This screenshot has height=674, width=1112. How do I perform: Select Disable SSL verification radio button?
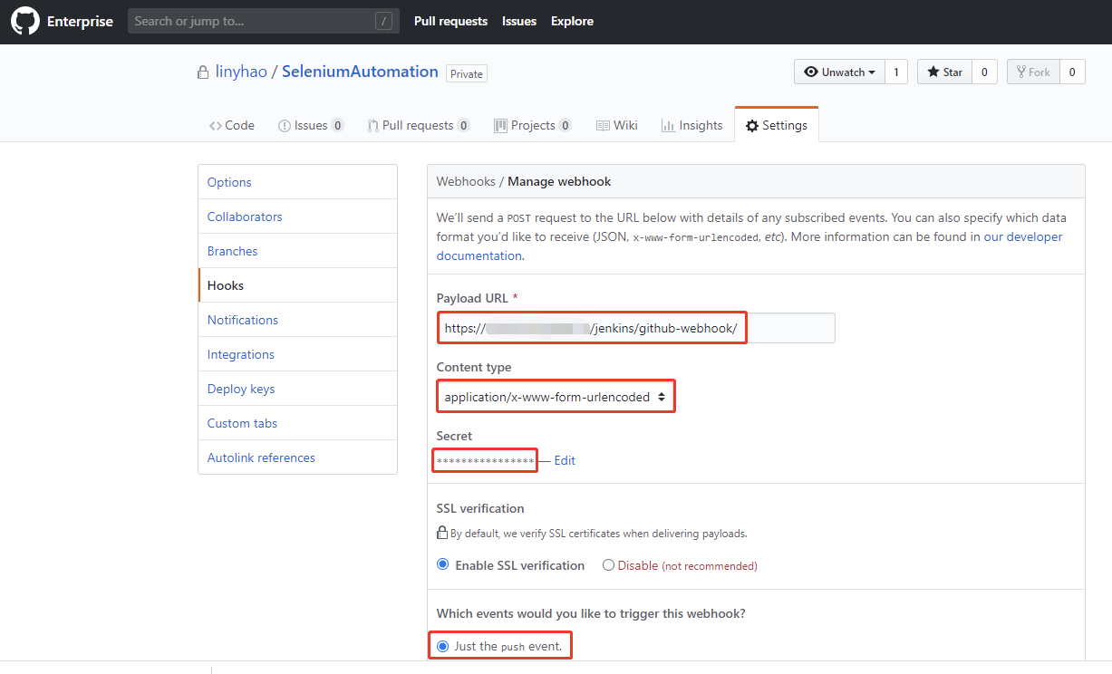click(x=608, y=565)
